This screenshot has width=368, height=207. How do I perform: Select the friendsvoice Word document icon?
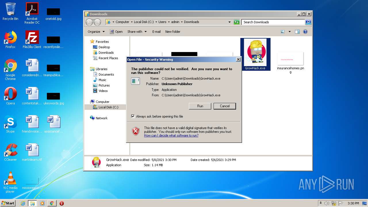(32, 124)
